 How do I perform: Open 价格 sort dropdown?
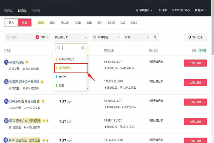(136, 37)
